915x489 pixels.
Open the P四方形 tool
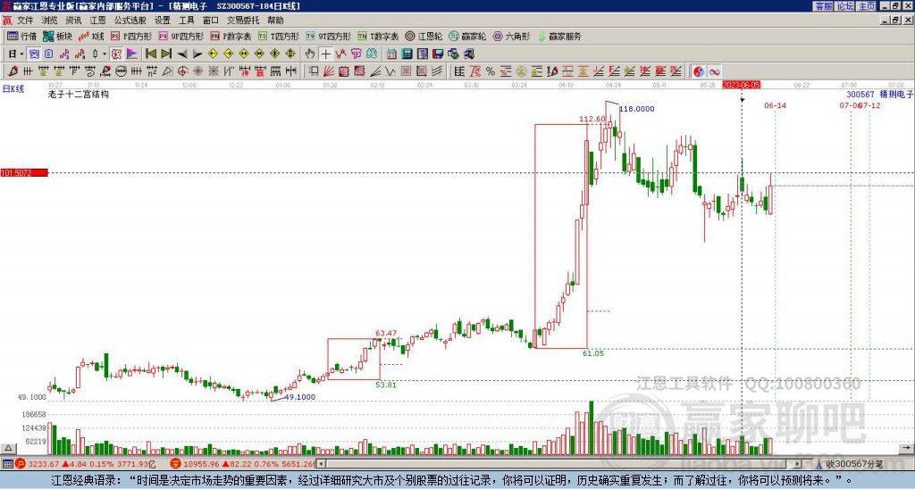[132, 36]
